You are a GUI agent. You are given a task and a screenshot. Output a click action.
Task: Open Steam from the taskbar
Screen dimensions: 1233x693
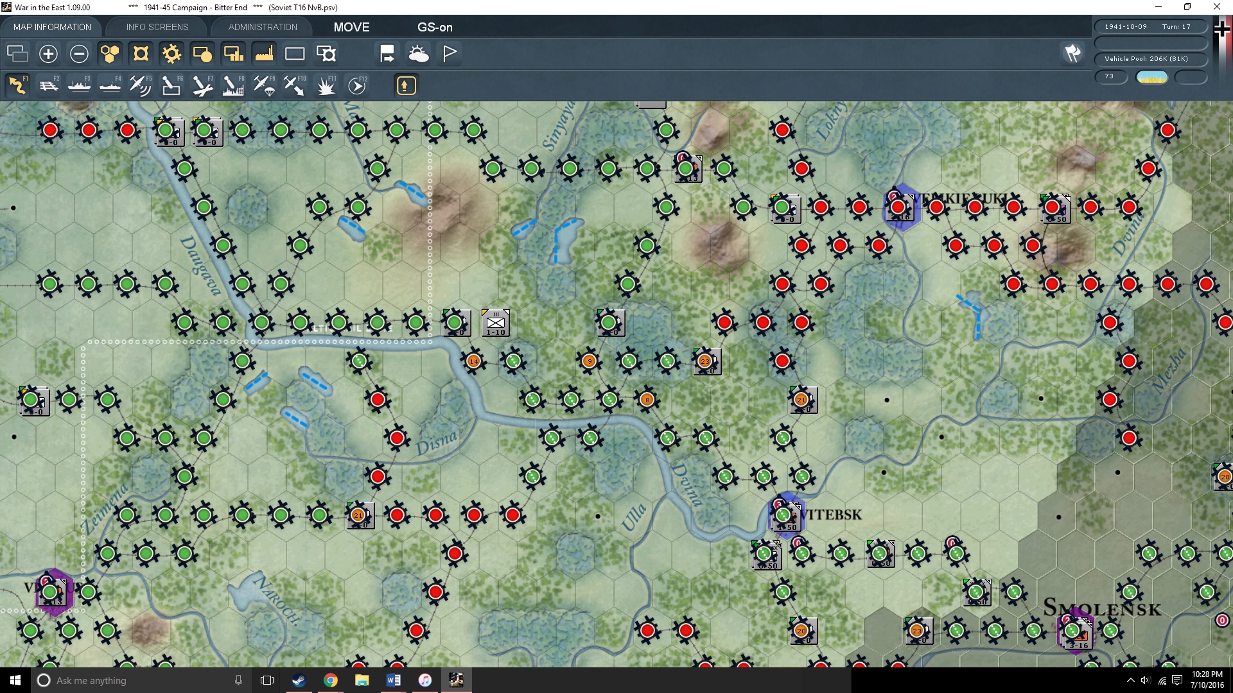(299, 680)
